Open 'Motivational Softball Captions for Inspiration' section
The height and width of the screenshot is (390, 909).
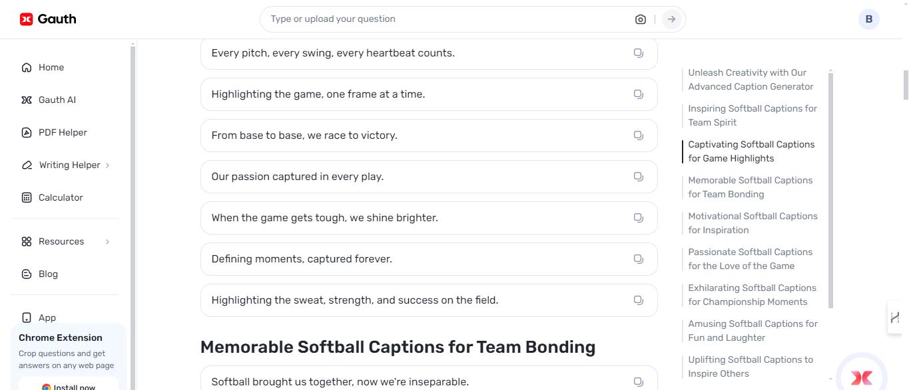click(753, 223)
